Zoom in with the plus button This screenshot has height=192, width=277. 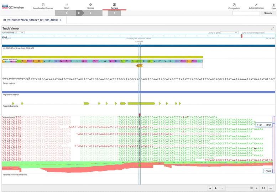click(256, 188)
